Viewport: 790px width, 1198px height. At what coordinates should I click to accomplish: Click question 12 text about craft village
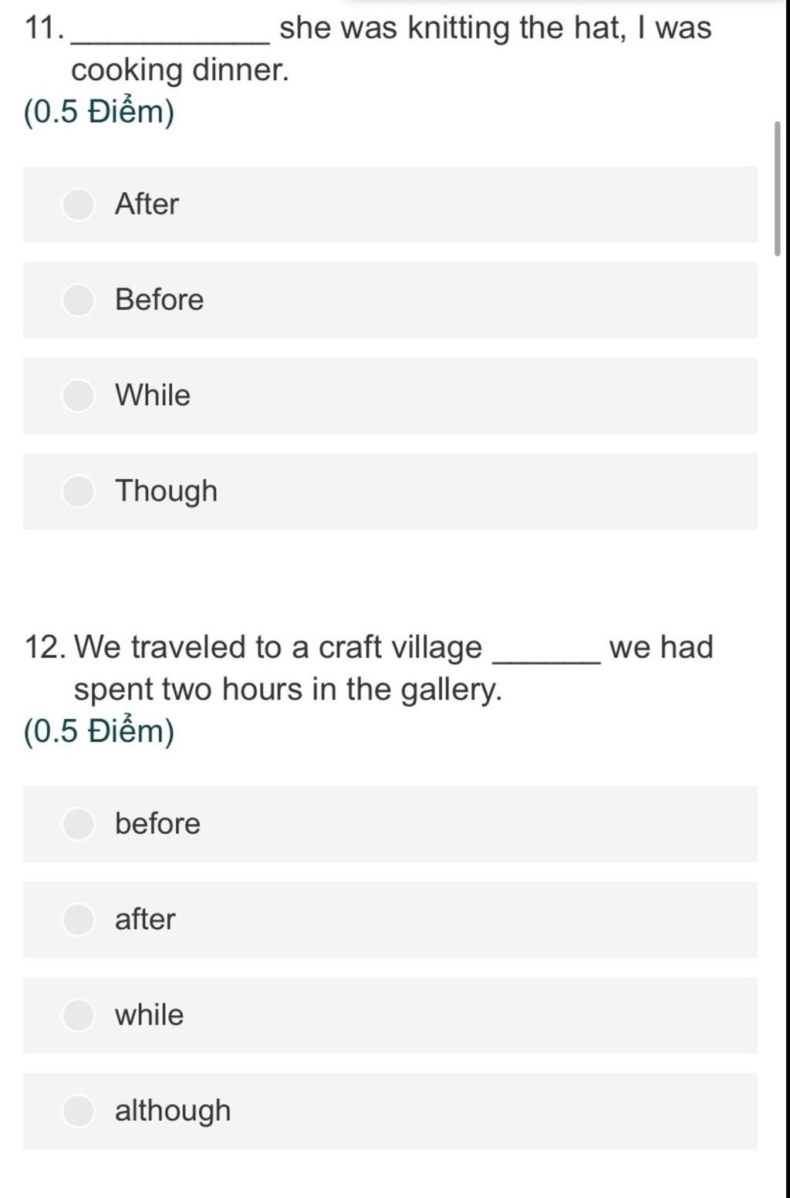pyautogui.click(x=369, y=668)
